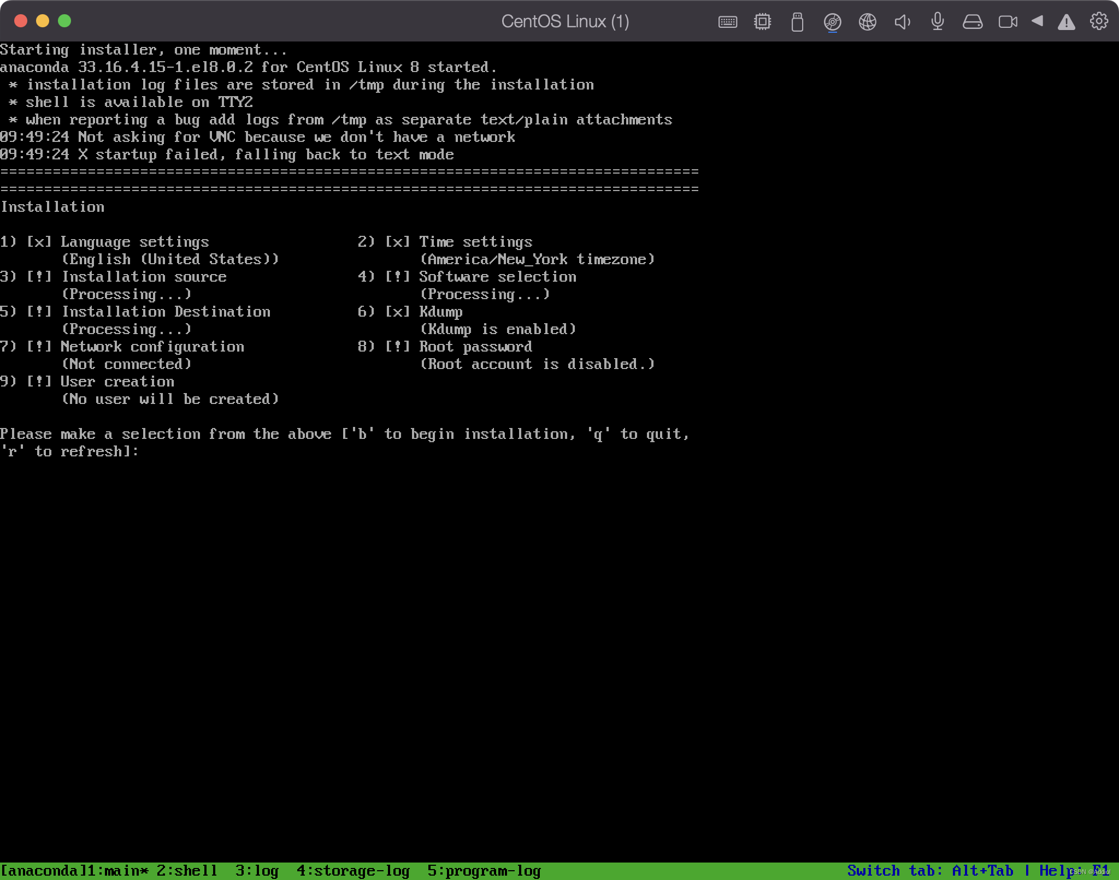Click the 'America/New_York timezone' text

[537, 259]
